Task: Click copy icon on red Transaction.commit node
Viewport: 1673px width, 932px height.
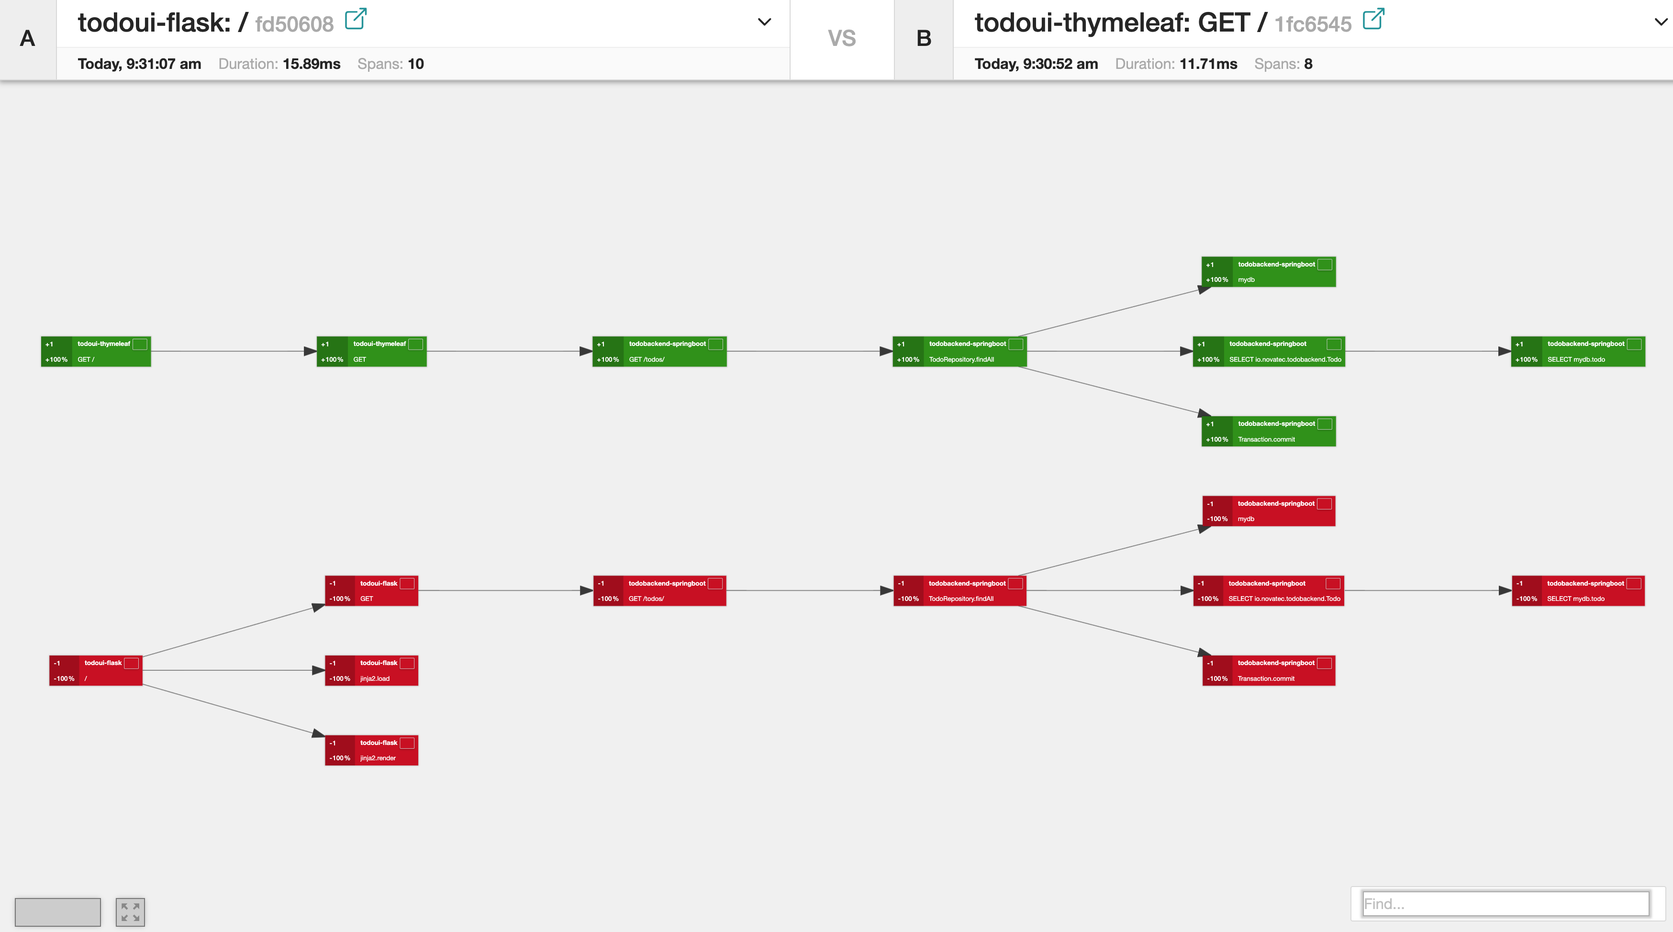Action: pyautogui.click(x=1324, y=663)
